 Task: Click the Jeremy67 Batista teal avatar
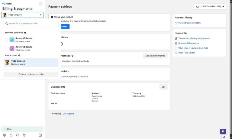pyautogui.click(x=12, y=40)
